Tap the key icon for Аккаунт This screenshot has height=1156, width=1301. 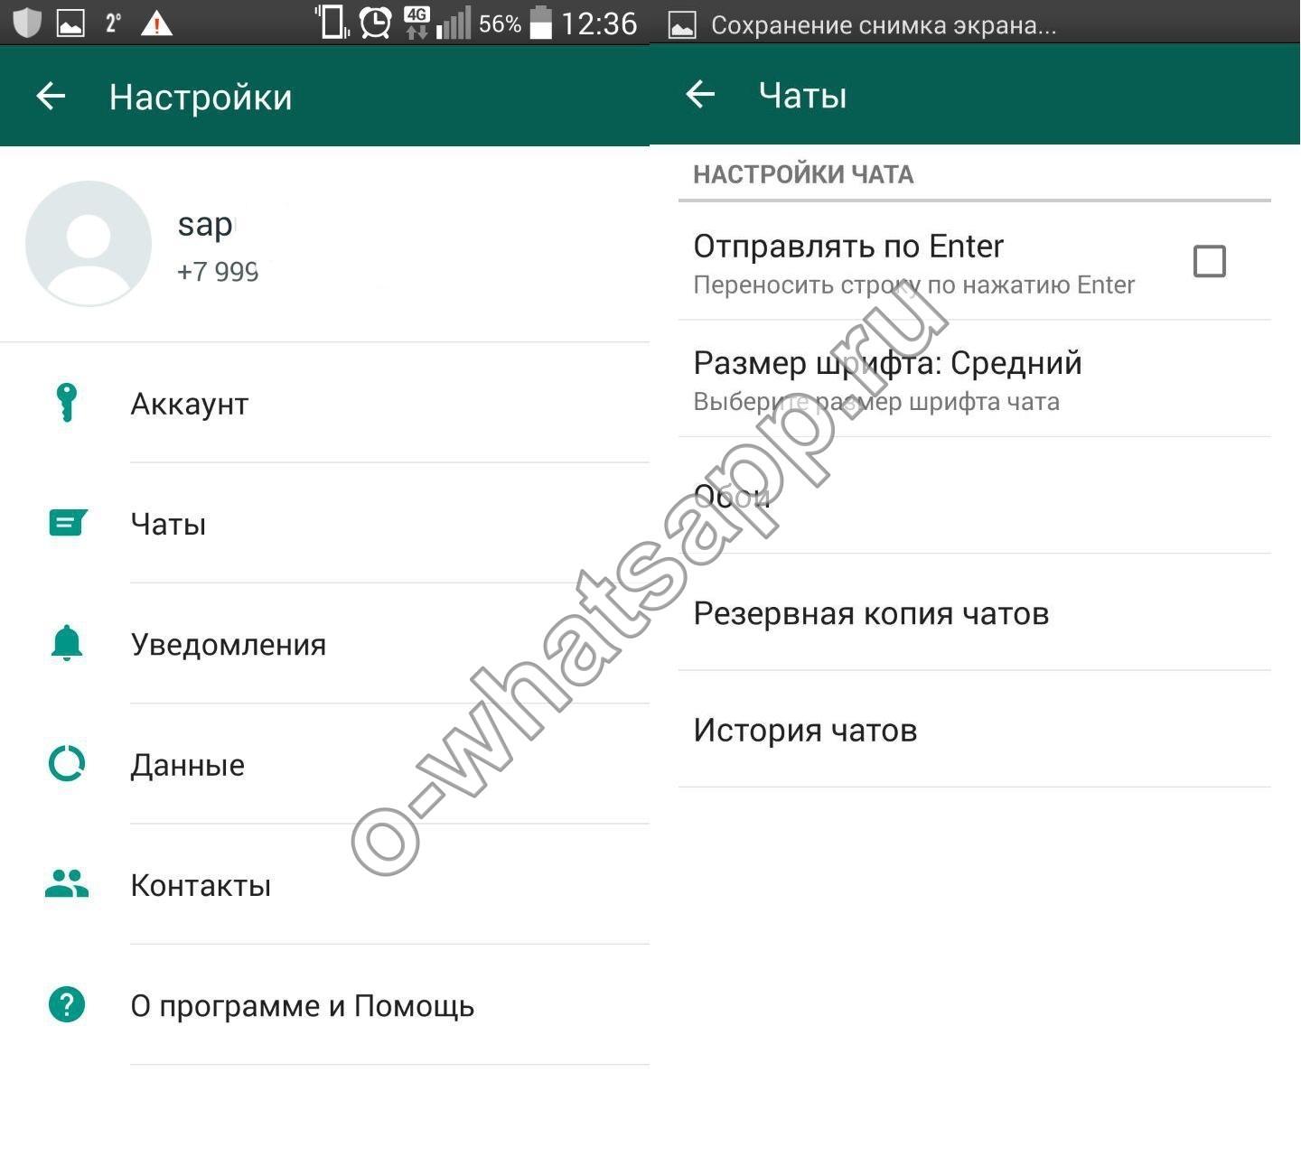66,403
